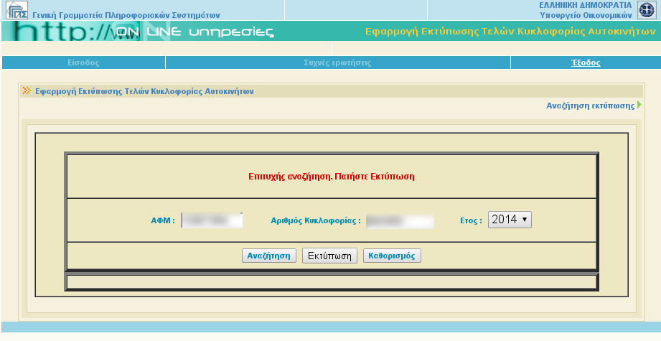Click the Καθαρισμός button

pyautogui.click(x=392, y=256)
